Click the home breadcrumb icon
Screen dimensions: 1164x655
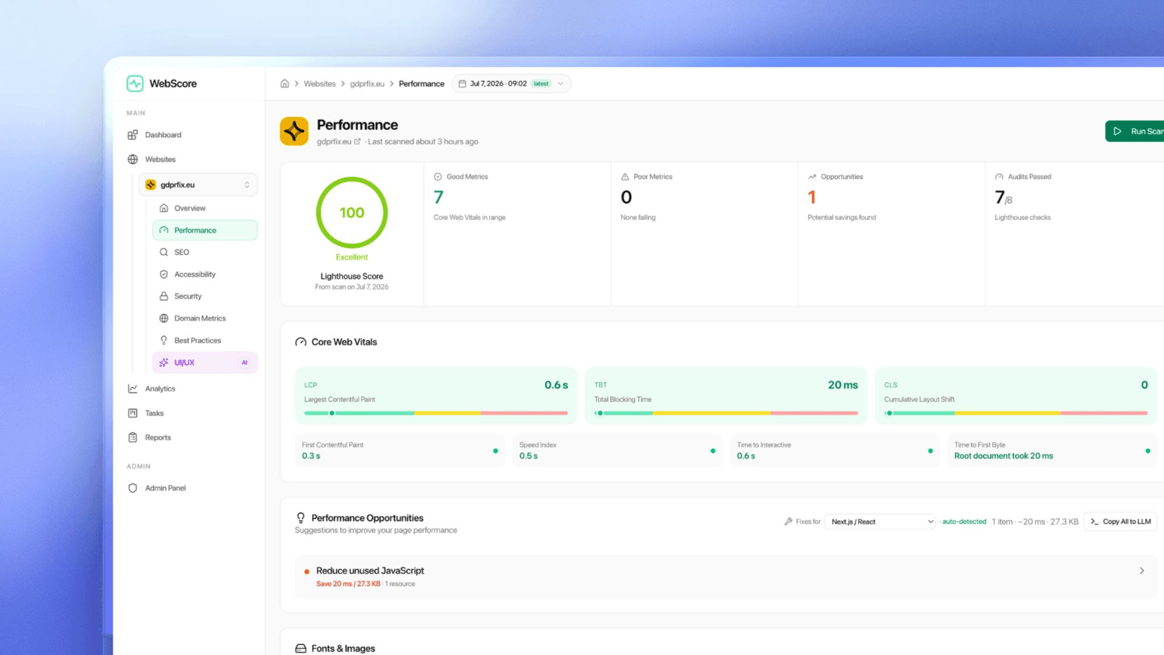pos(284,84)
